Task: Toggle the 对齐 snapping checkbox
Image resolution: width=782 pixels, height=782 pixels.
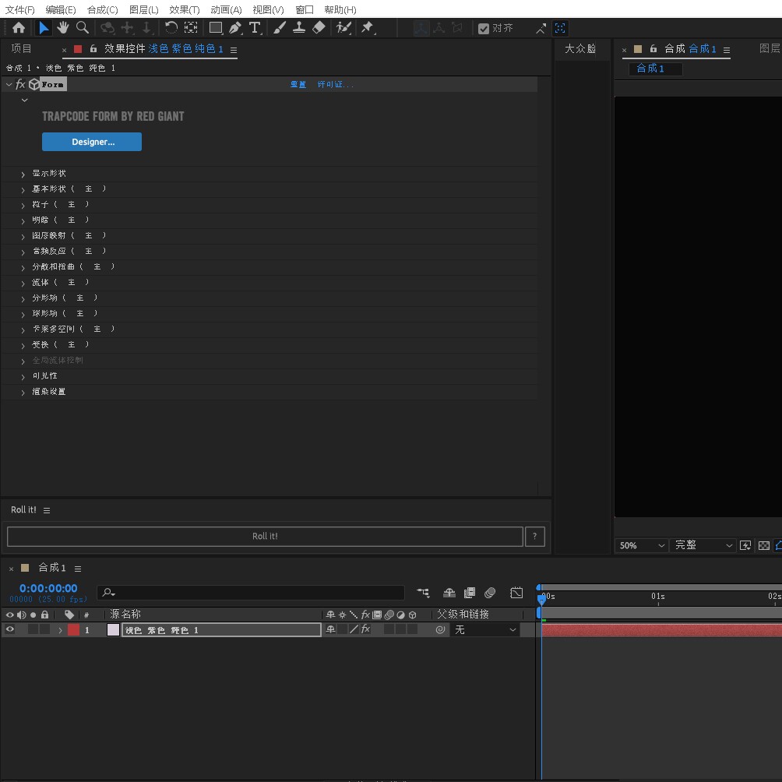Action: tap(483, 28)
